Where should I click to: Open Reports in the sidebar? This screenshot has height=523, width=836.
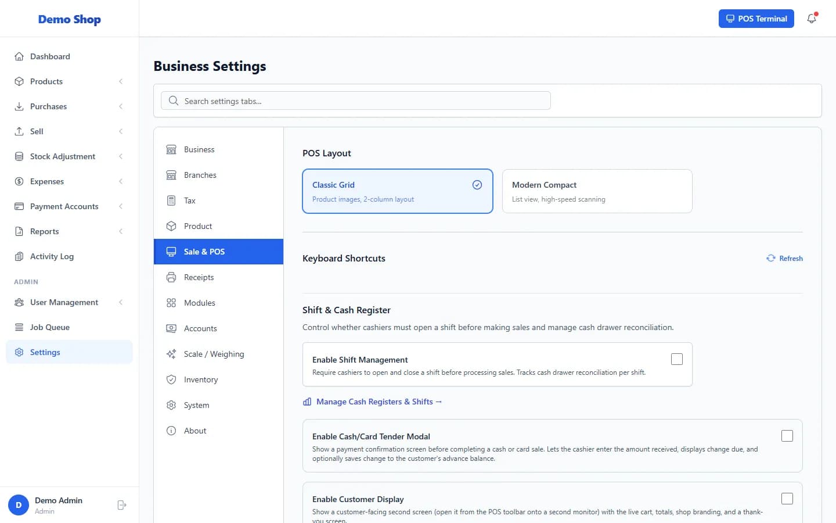tap(69, 231)
